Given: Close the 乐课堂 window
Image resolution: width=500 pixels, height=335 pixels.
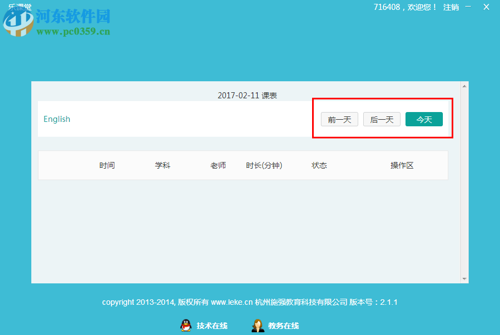Looking at the screenshot, I should [486, 7].
